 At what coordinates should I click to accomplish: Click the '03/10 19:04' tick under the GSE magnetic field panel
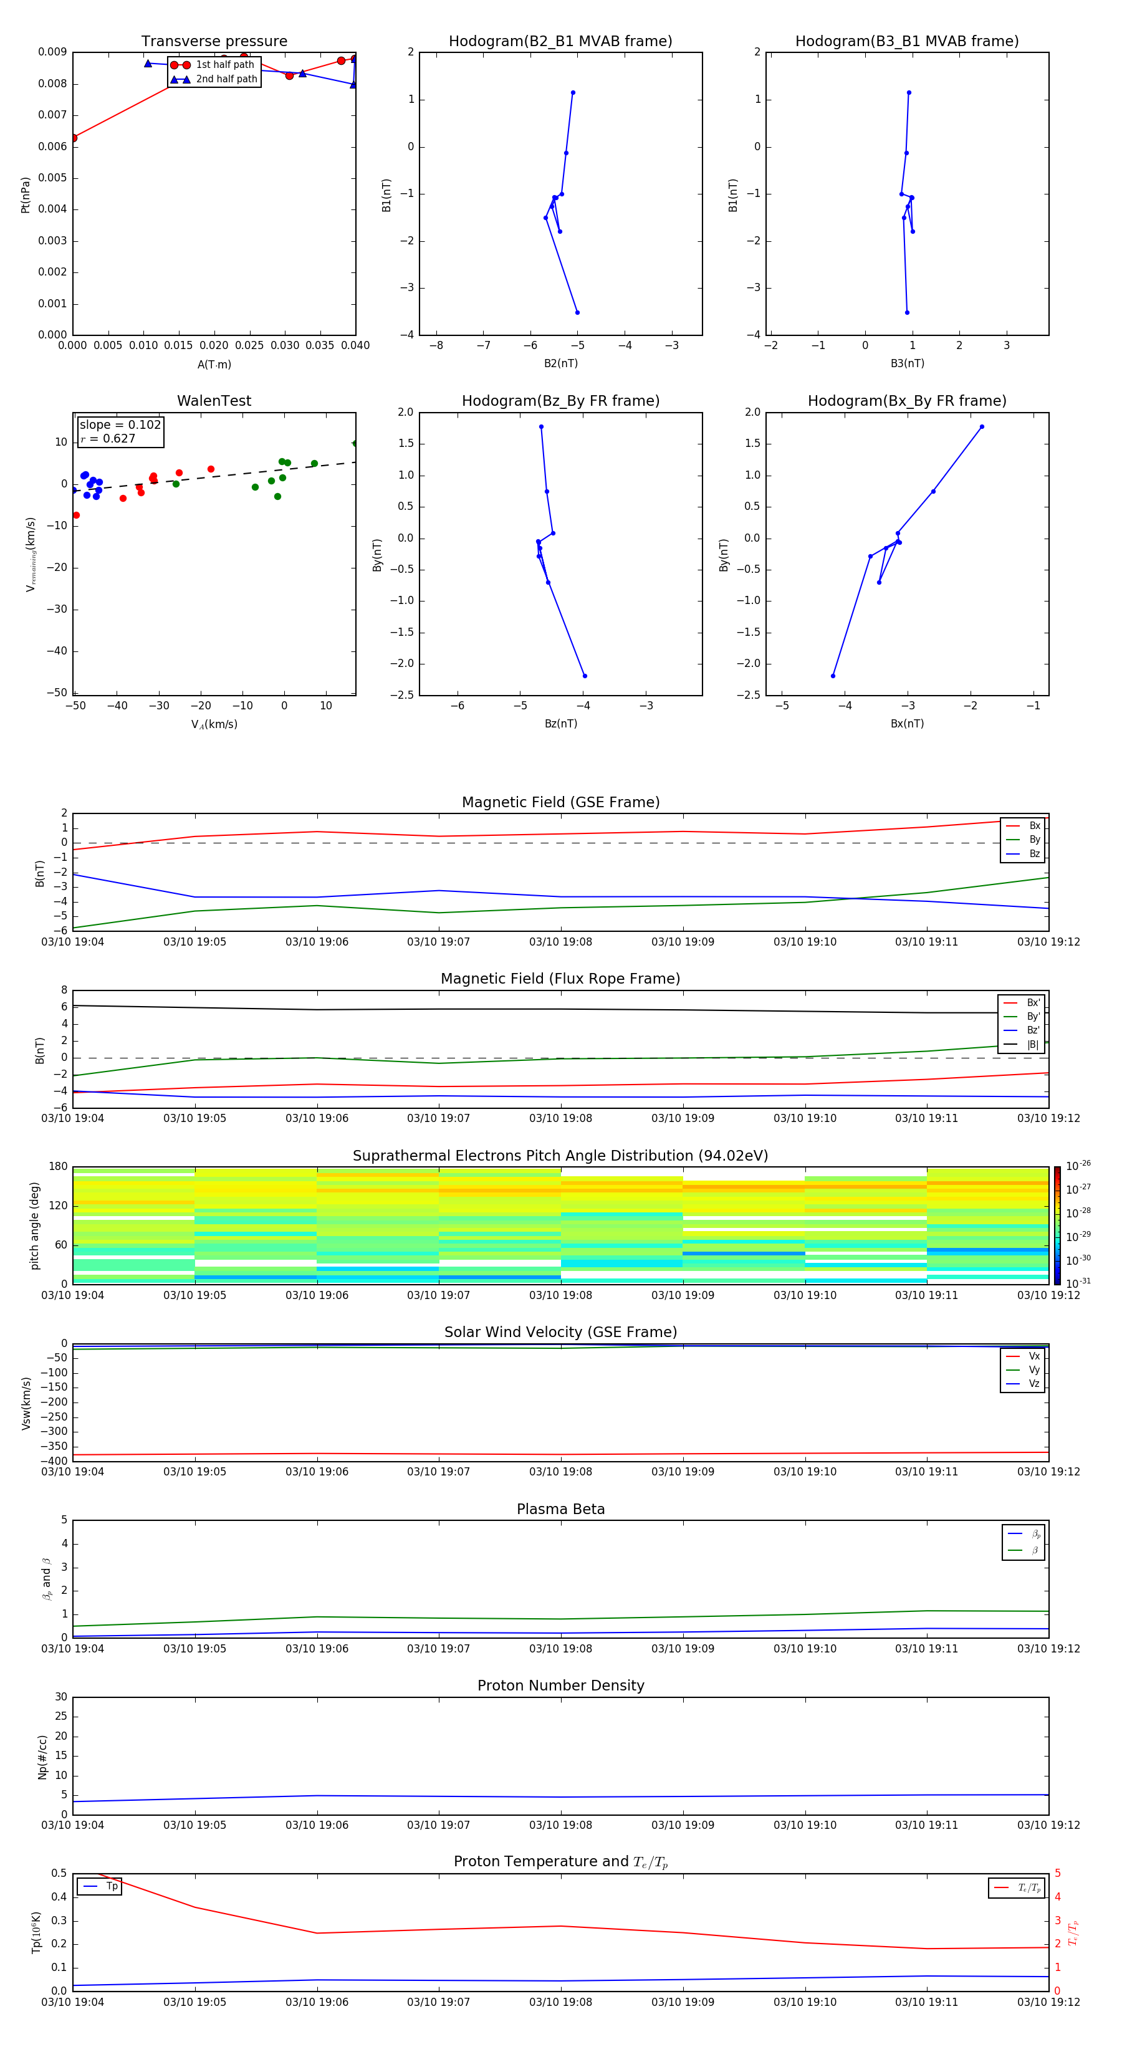[x=73, y=941]
